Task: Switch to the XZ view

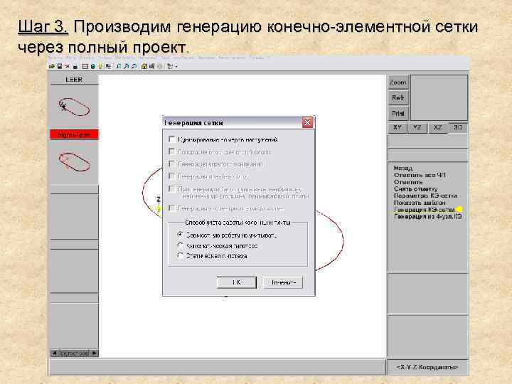Action: [x=437, y=127]
